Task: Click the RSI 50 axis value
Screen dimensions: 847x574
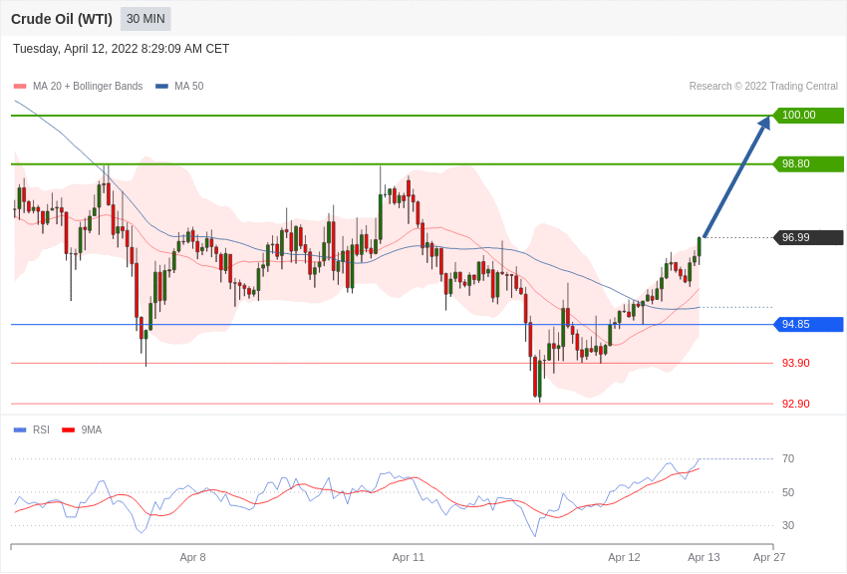Action: tap(788, 492)
